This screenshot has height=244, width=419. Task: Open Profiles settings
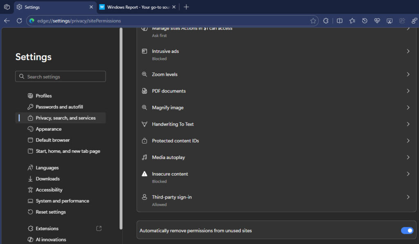tap(61, 96)
